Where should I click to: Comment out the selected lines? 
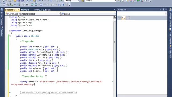click(x=32, y=5)
